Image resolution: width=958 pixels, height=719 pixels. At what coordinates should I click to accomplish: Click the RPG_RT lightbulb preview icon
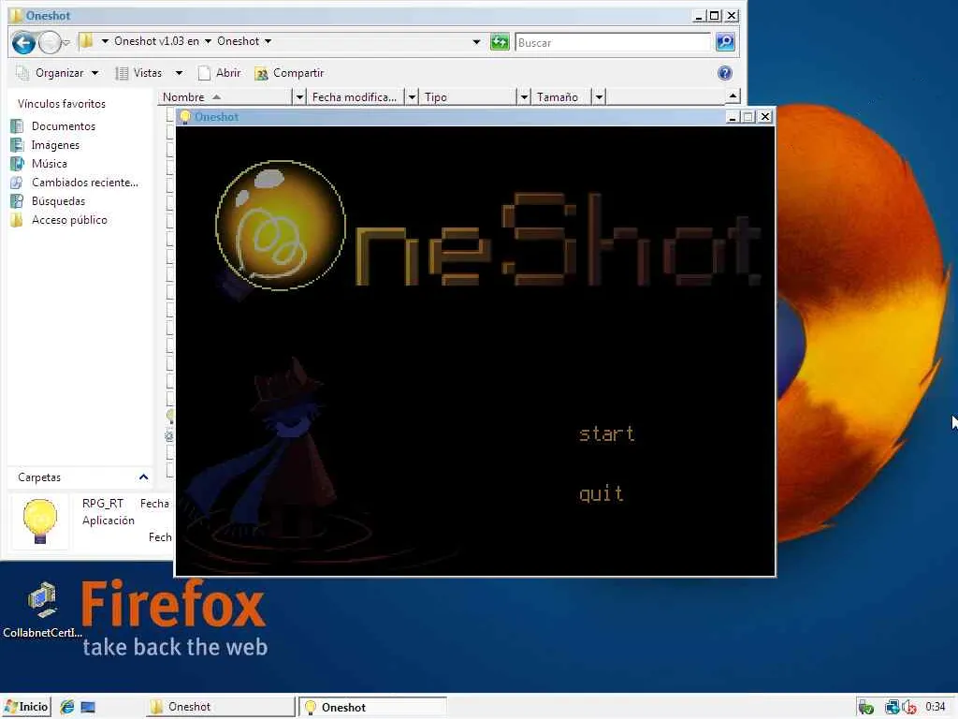pyautogui.click(x=39, y=521)
